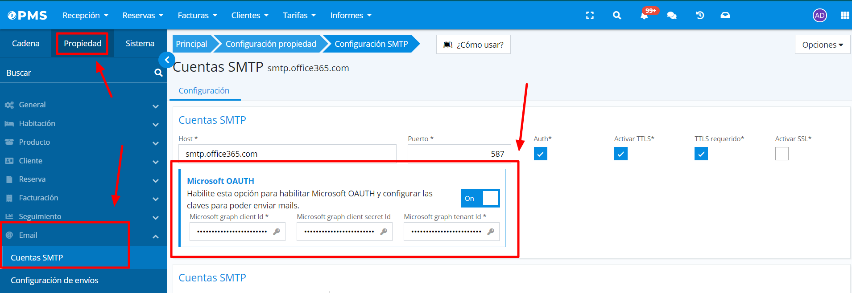
Task: Switch to the Sistema tab
Action: [140, 44]
